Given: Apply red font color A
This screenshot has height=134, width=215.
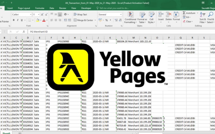Looking at the screenshot, I should coord(44,20).
